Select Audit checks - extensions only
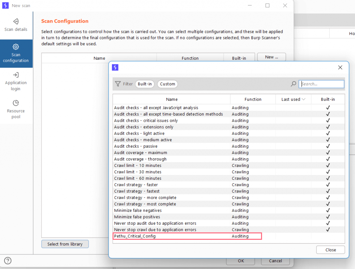The height and width of the screenshot is (269, 355). pyautogui.click(x=229, y=127)
